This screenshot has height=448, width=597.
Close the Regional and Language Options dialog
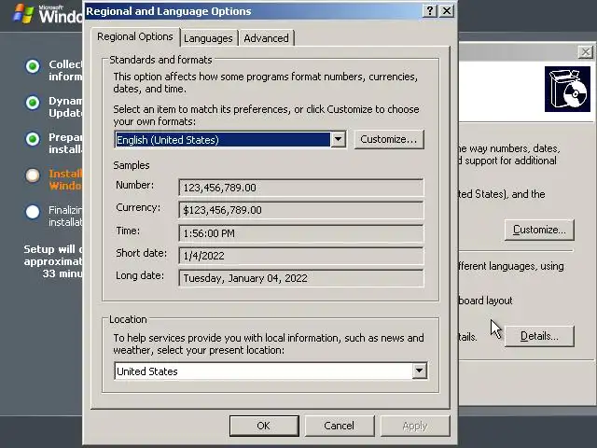coord(447,11)
